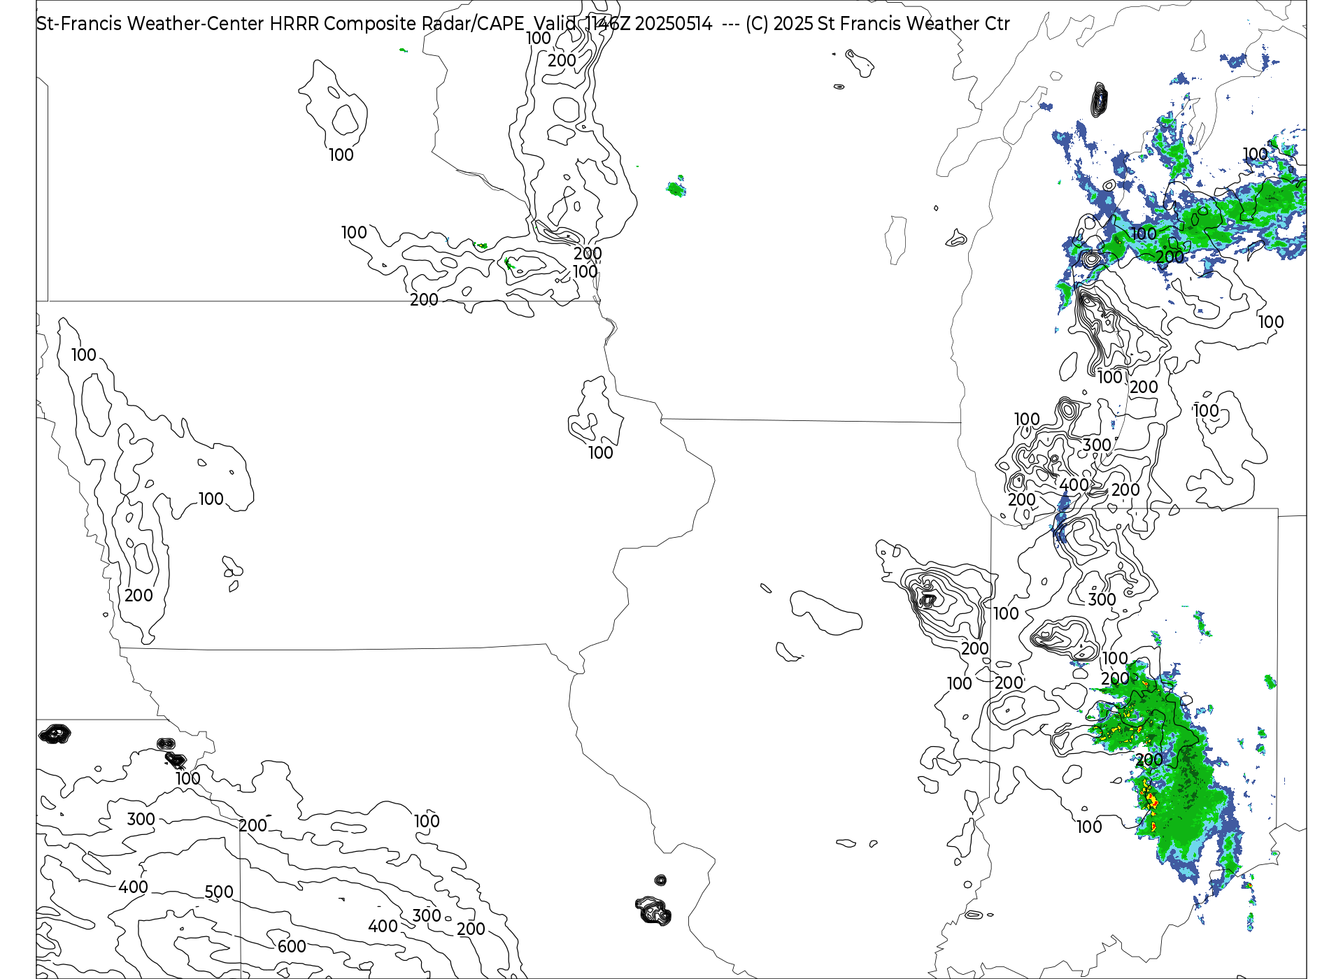Click the "500" CAPE contour label
Screen dimensions: 1343x979
(x=219, y=892)
